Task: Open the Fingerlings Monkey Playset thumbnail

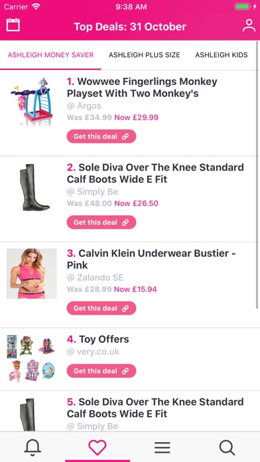Action: 32,102
